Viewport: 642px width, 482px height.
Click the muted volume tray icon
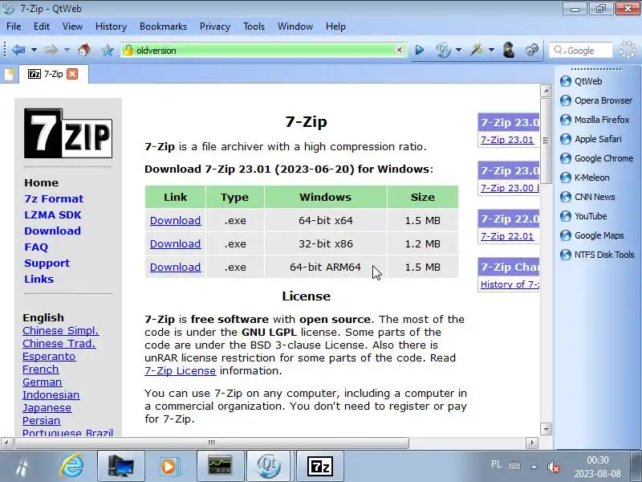click(553, 467)
